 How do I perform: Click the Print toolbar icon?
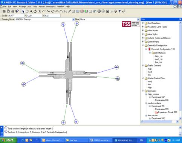coord(12,11)
